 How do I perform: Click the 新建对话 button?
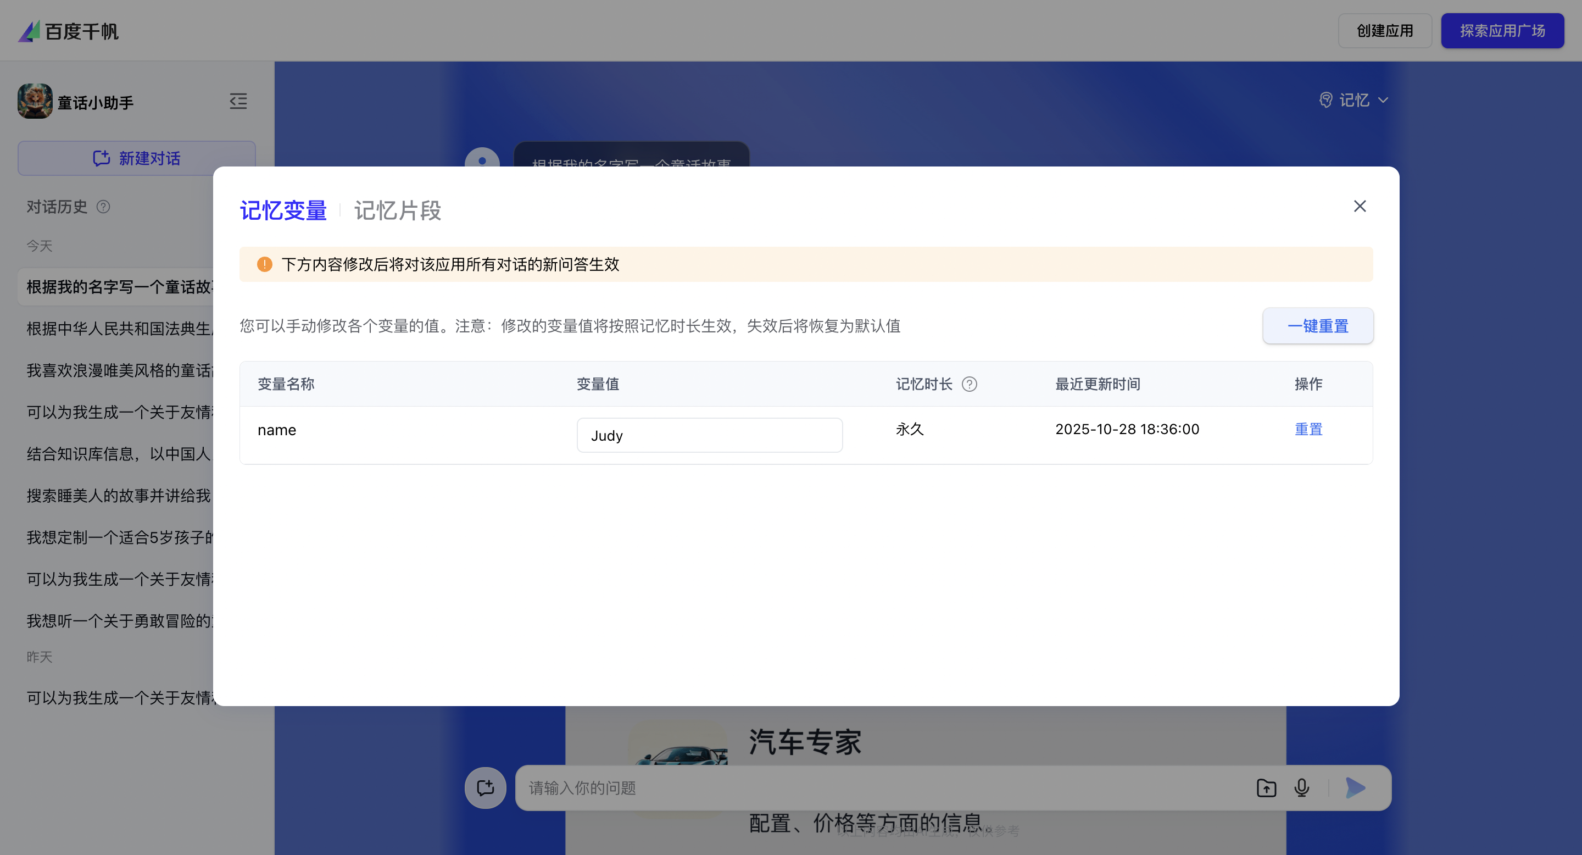[x=136, y=158]
